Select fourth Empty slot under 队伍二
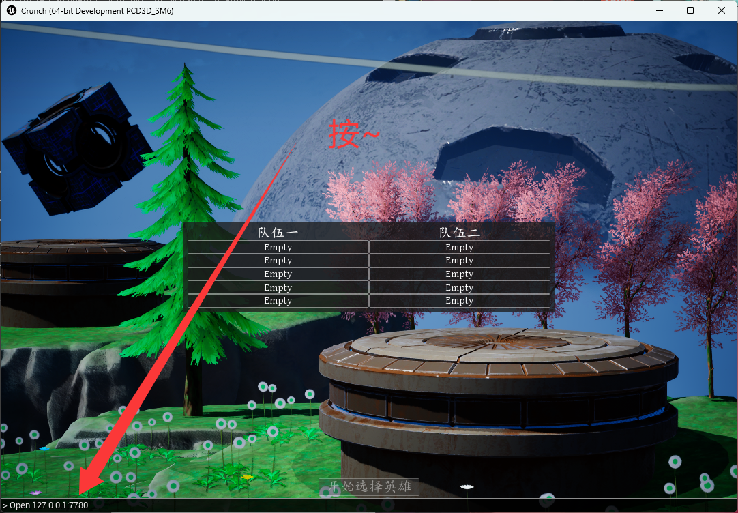 click(x=459, y=288)
